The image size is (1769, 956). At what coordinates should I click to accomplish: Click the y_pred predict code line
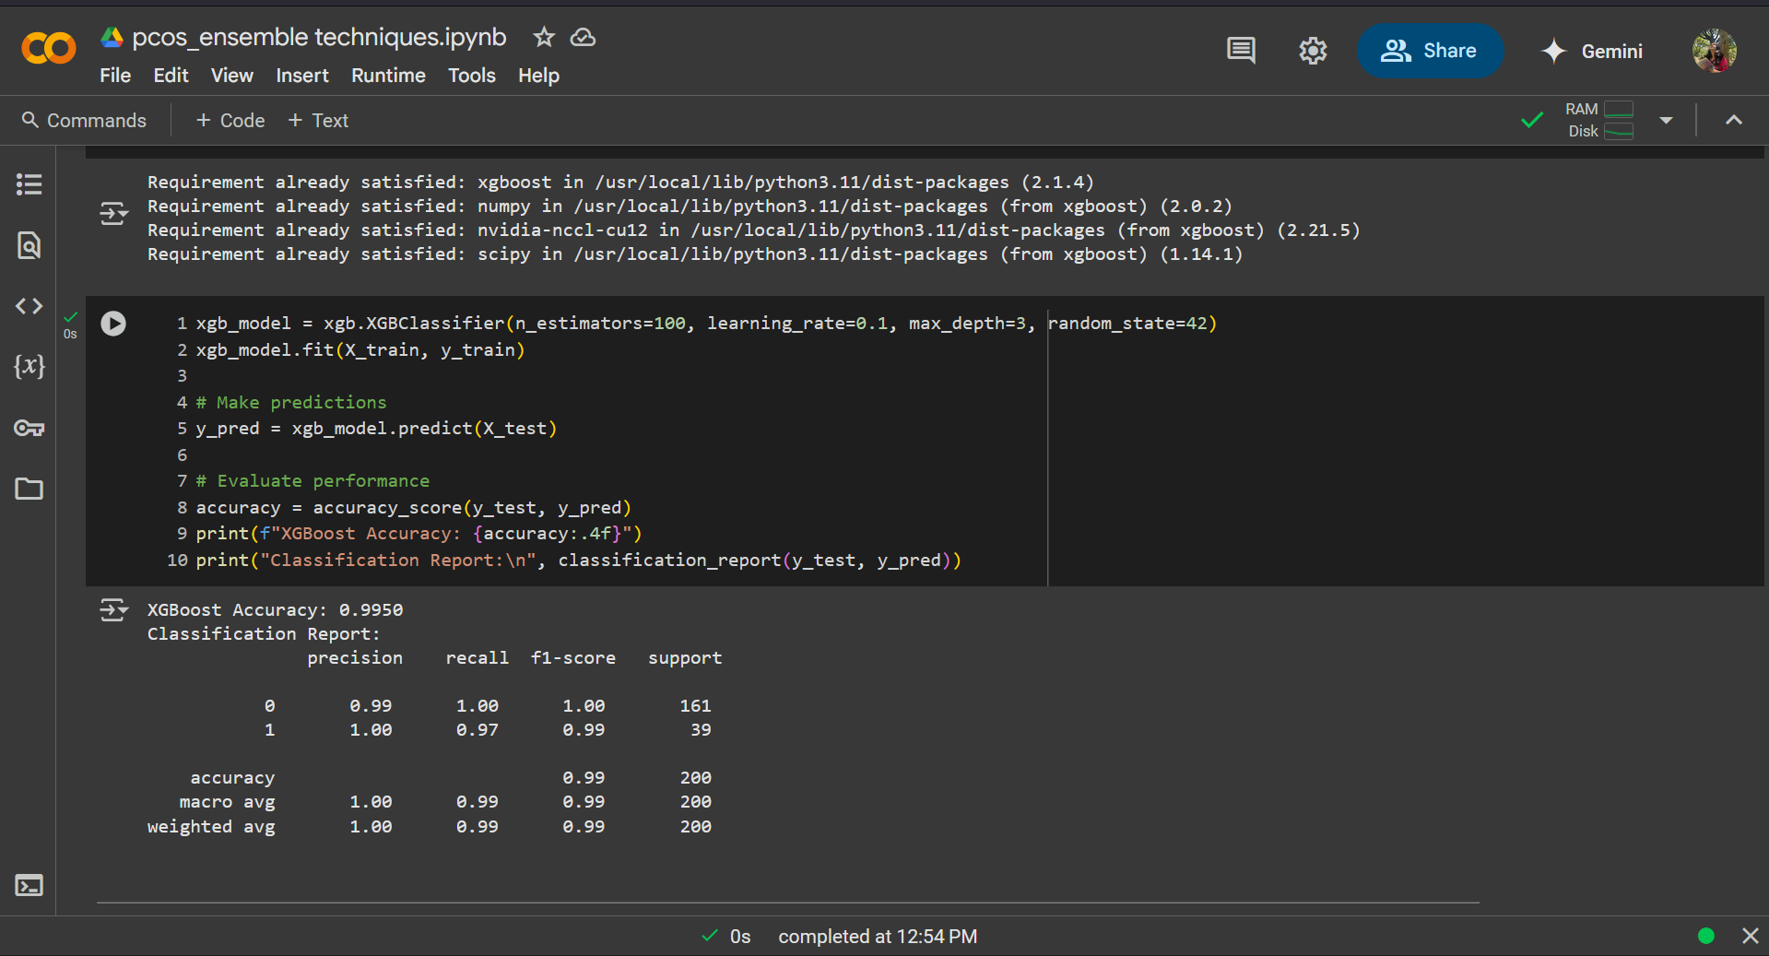376,429
